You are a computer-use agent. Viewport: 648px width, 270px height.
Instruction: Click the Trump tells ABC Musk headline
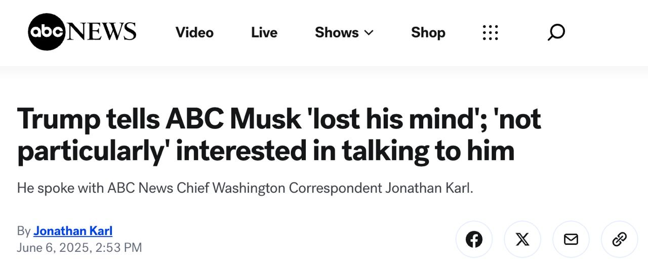click(278, 119)
